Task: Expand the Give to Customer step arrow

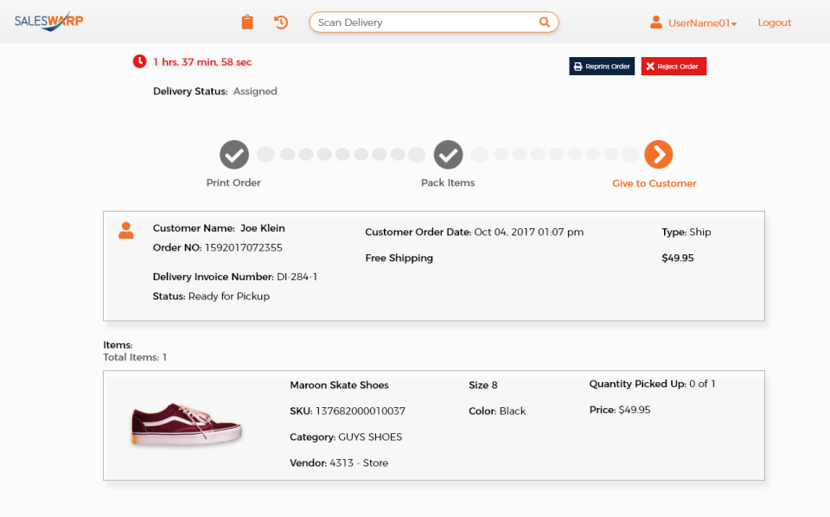Action: point(658,154)
